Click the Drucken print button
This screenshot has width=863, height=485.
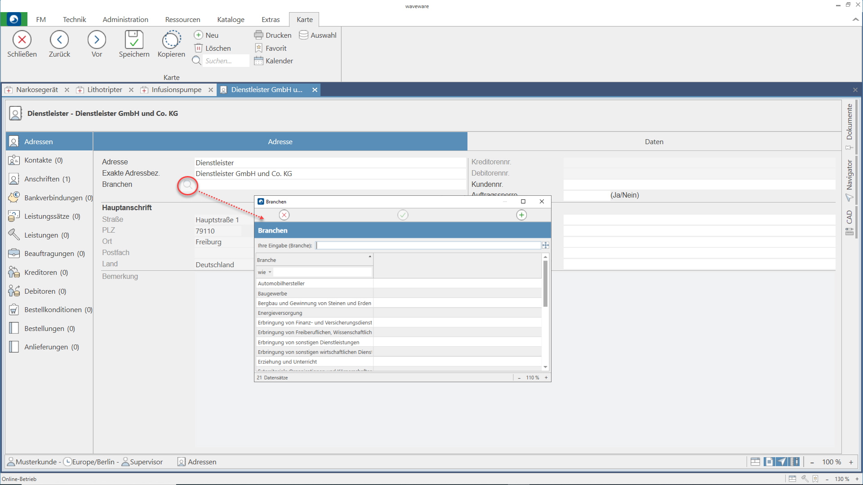[x=272, y=35]
